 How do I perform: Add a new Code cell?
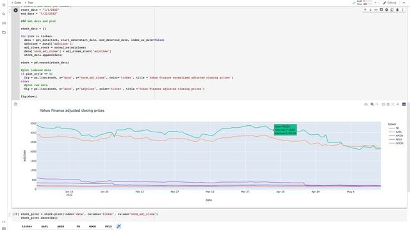(16, 3)
